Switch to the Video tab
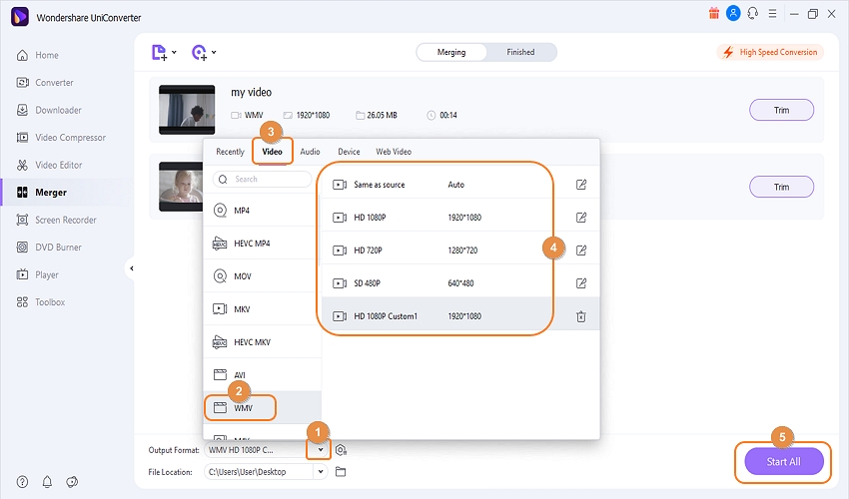Image resolution: width=849 pixels, height=499 pixels. point(273,152)
